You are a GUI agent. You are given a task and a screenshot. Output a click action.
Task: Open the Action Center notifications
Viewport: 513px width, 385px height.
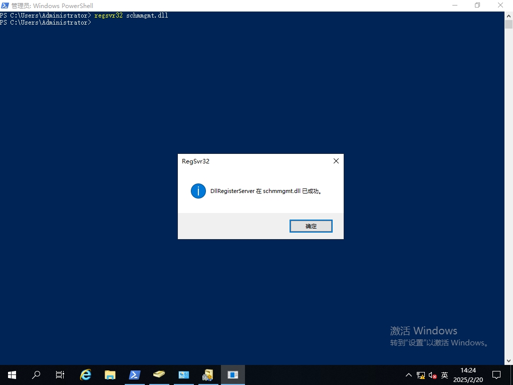[x=496, y=375]
